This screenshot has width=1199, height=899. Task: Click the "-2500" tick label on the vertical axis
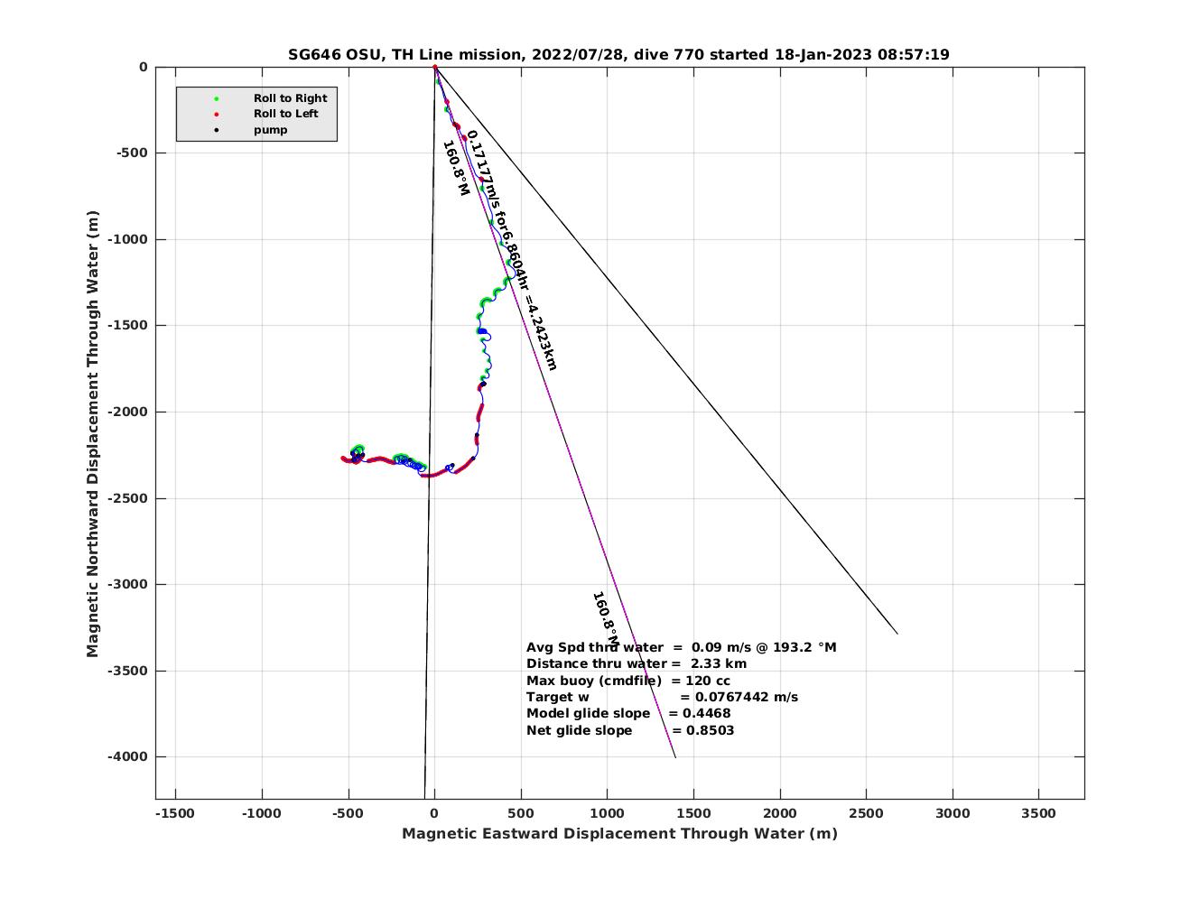point(128,498)
